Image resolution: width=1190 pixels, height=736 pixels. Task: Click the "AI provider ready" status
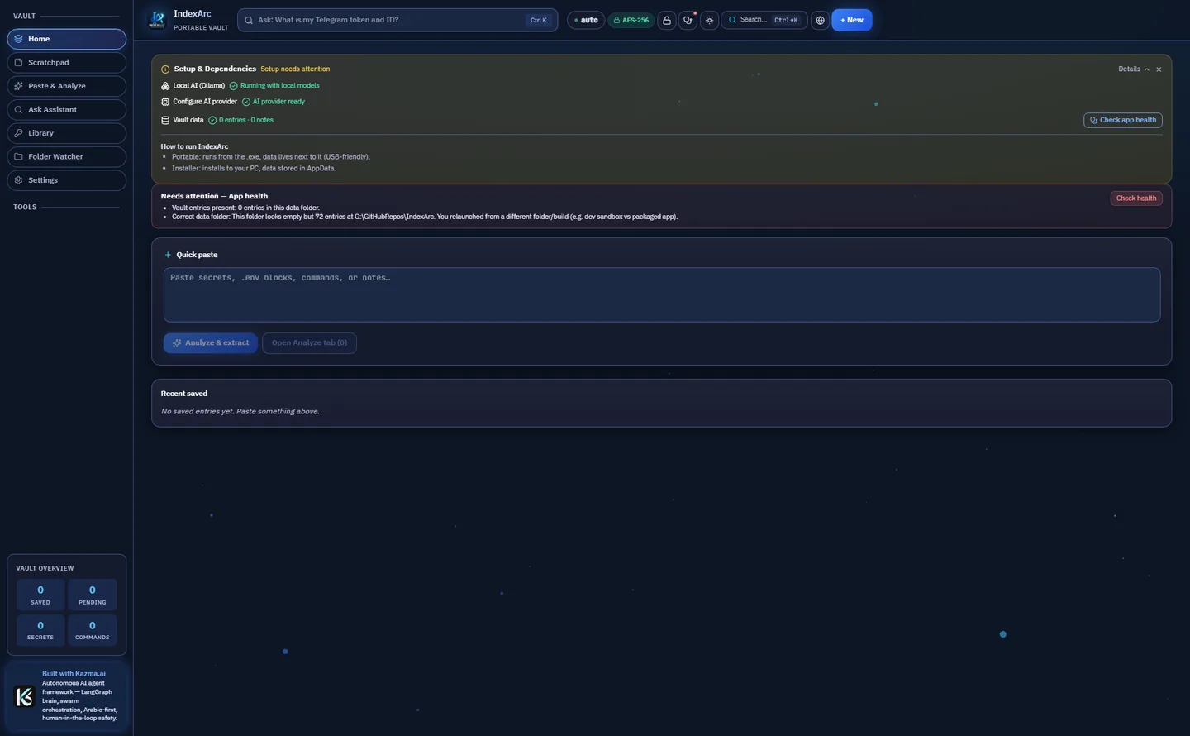(278, 102)
